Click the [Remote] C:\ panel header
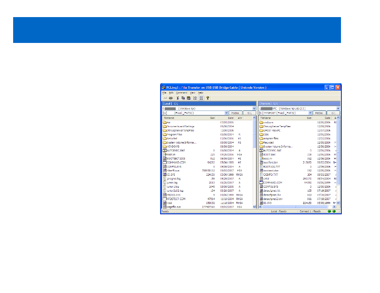 (299, 103)
